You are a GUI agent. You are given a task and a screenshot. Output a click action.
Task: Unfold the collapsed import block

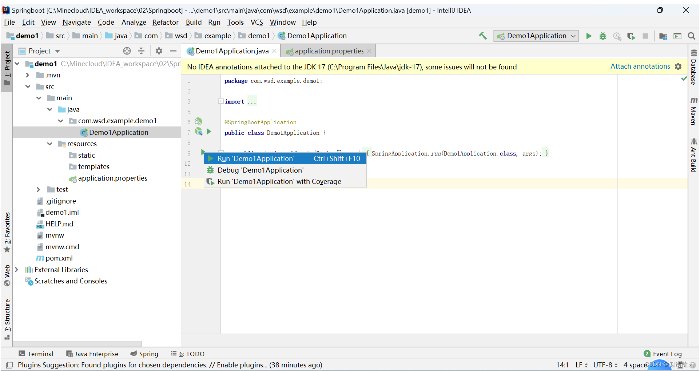[x=220, y=101]
